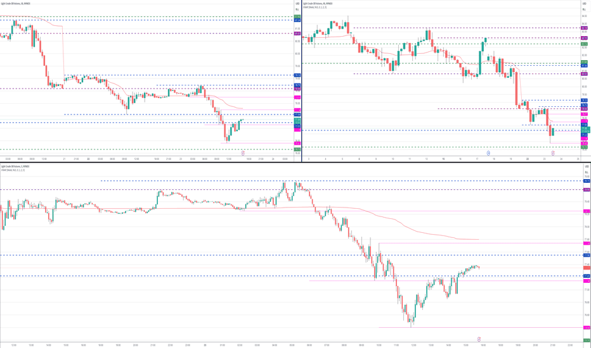The image size is (591, 348).
Task: Click the blue 77.59 price label in bottom chart
Action: point(587,255)
